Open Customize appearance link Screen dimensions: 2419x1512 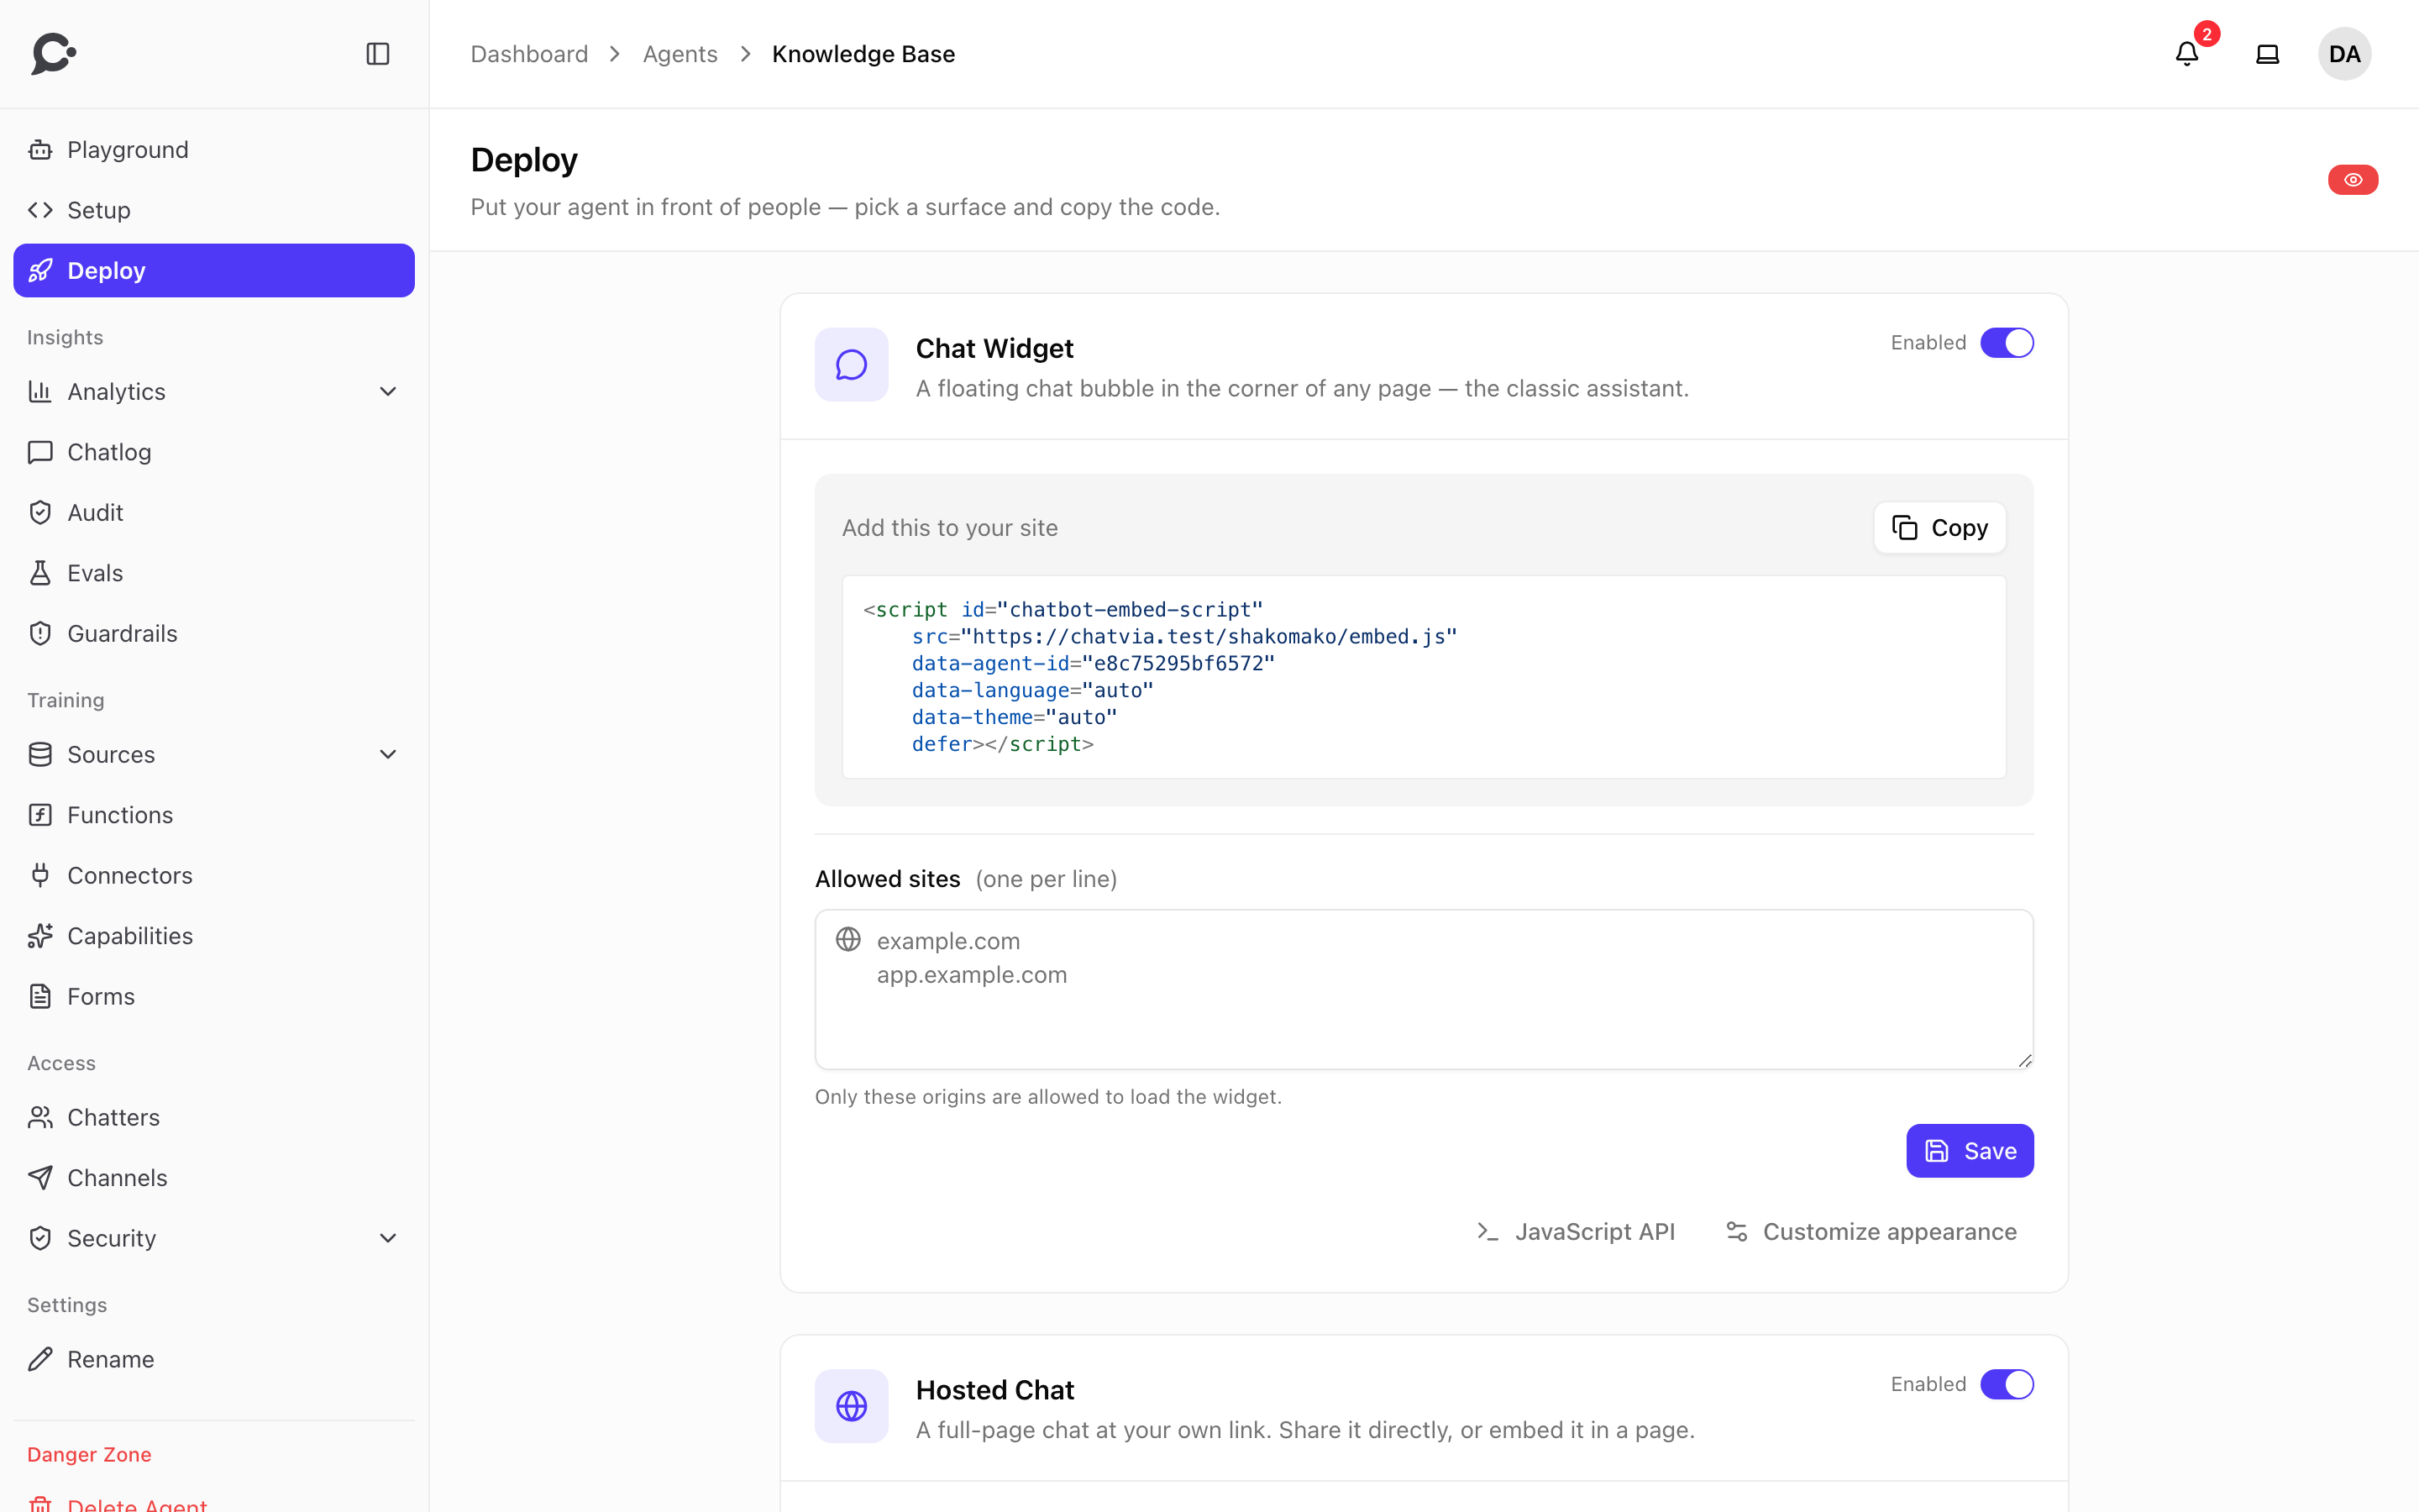(x=1871, y=1232)
